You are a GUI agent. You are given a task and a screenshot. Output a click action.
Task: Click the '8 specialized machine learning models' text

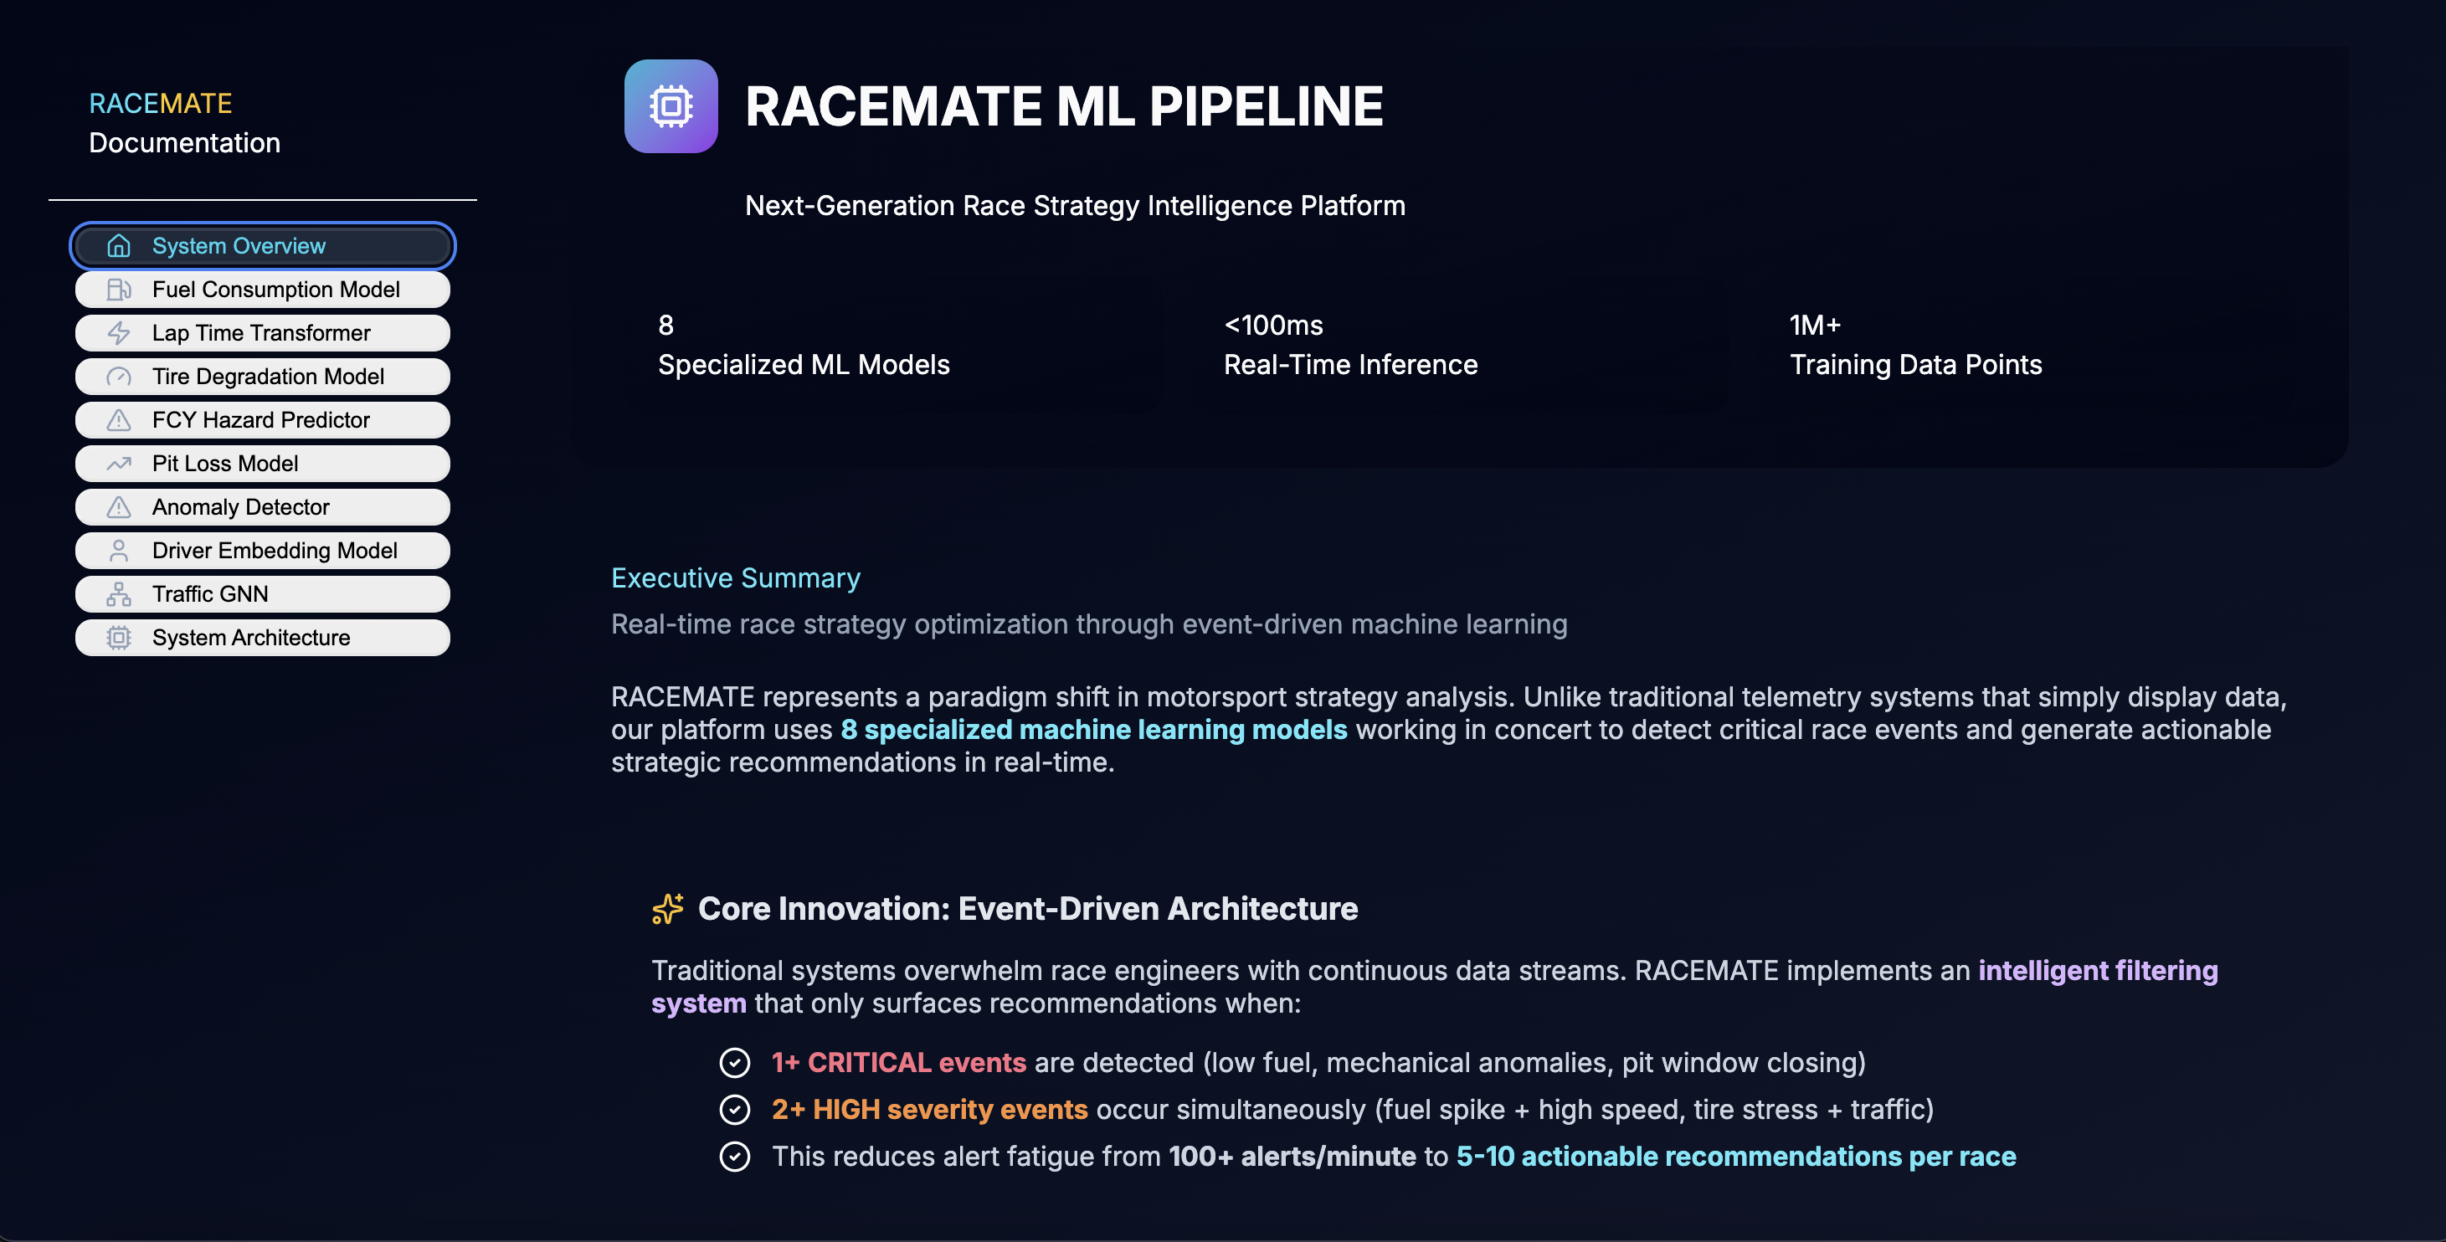[1093, 729]
